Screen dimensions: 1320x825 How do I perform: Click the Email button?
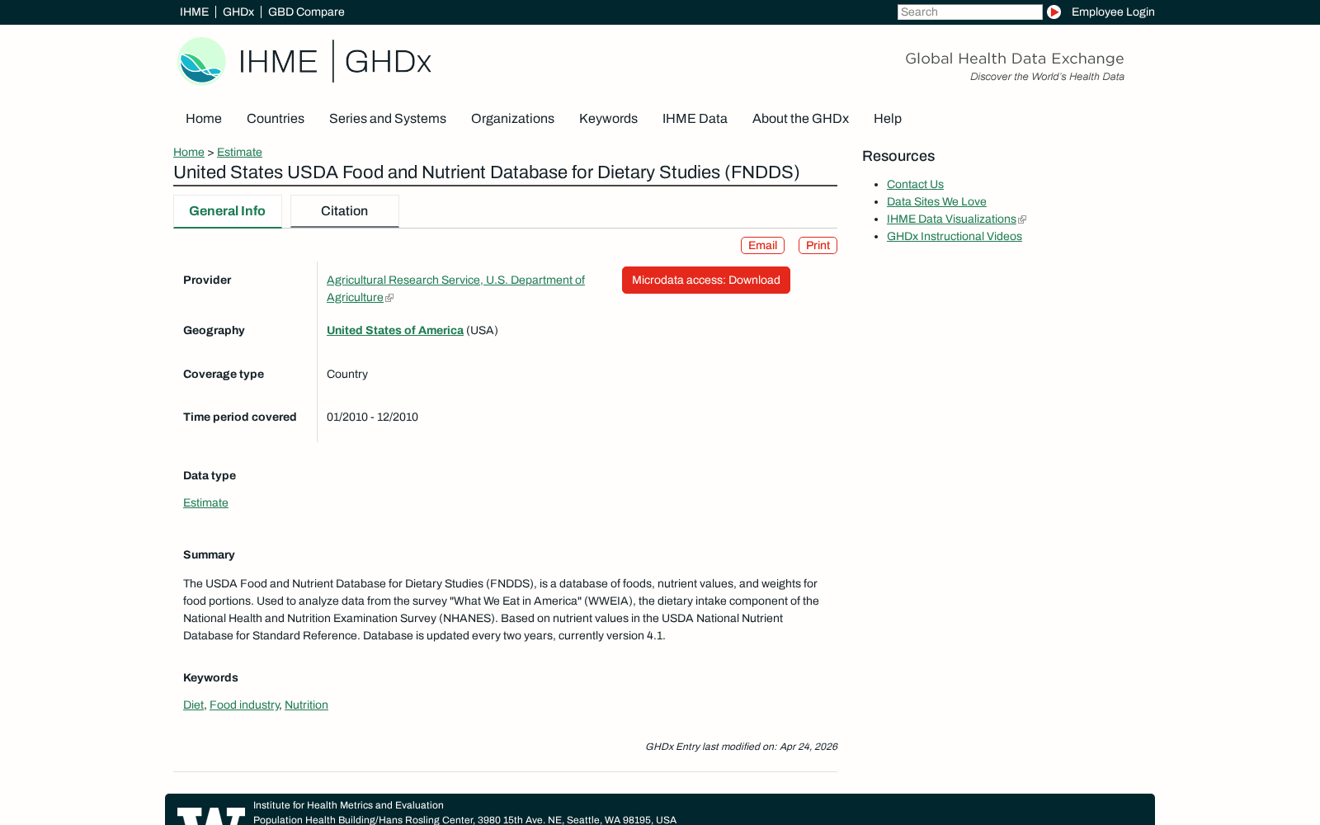click(762, 246)
